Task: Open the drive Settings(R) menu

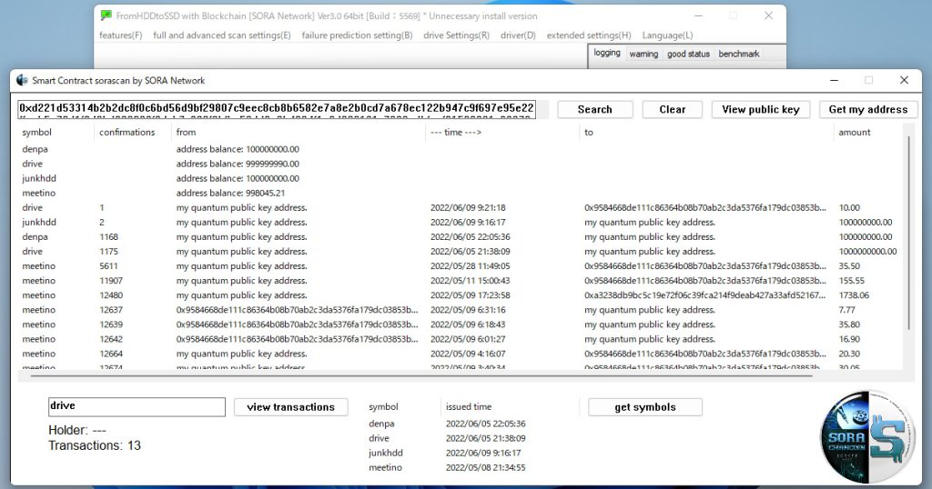Action: tap(457, 35)
